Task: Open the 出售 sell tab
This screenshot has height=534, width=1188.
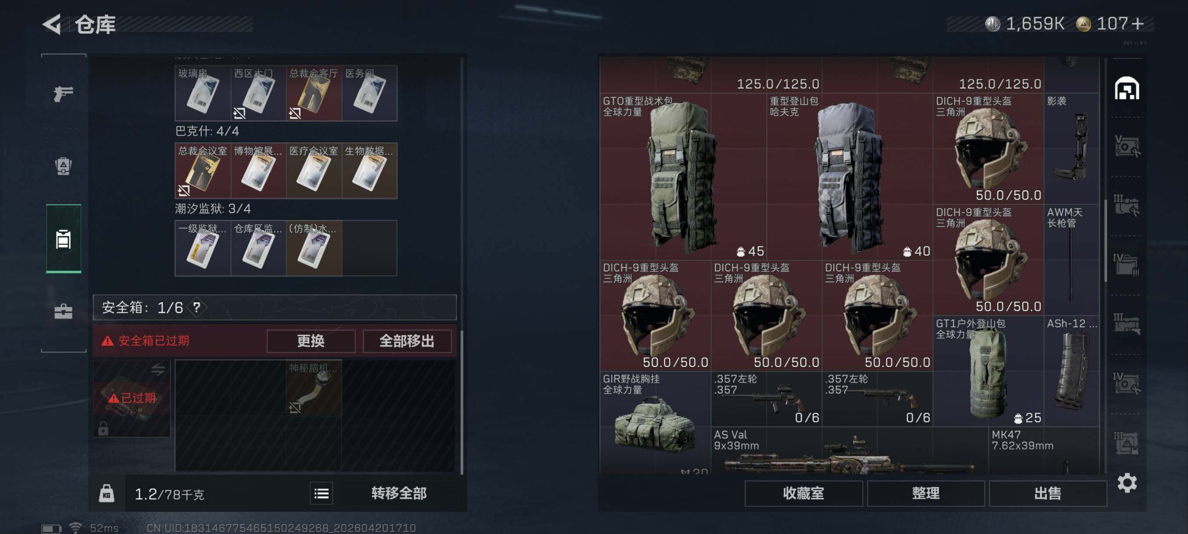Action: 1048,493
